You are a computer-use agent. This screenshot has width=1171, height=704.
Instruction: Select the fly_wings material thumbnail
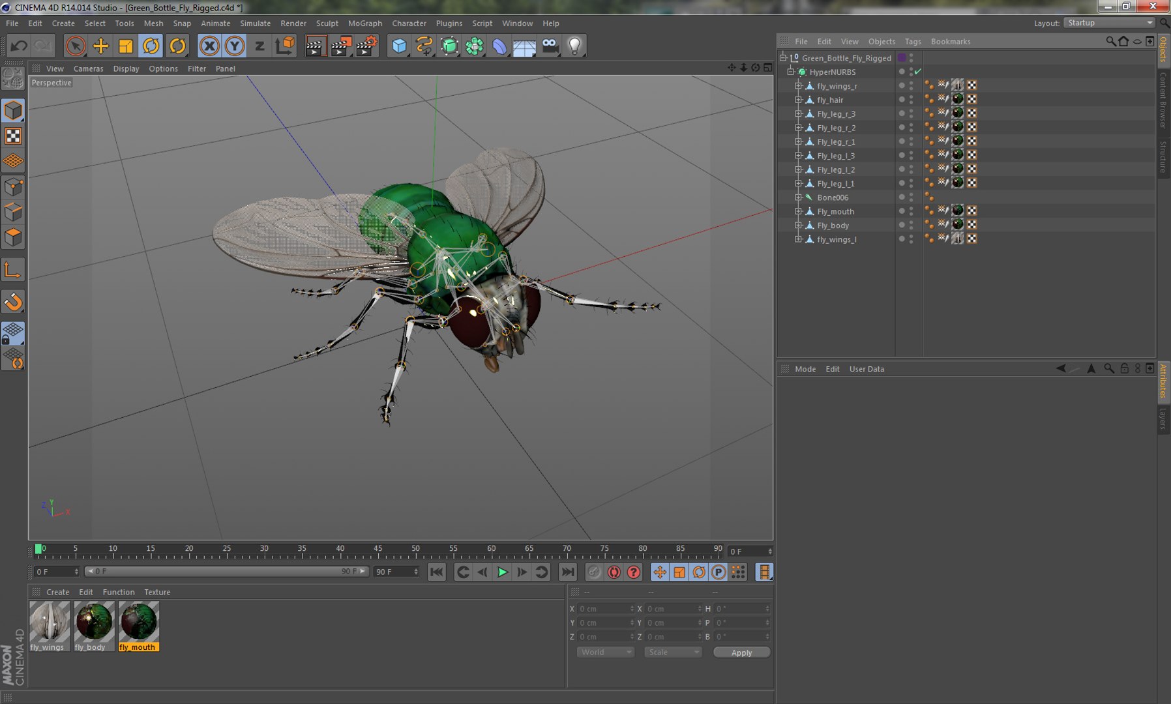click(50, 622)
